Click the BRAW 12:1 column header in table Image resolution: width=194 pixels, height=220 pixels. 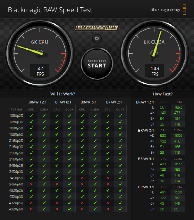point(37,102)
